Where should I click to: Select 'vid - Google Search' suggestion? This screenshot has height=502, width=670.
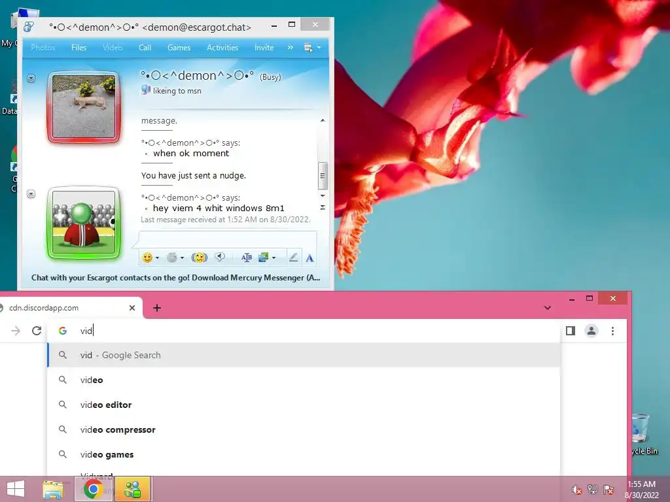(304, 355)
